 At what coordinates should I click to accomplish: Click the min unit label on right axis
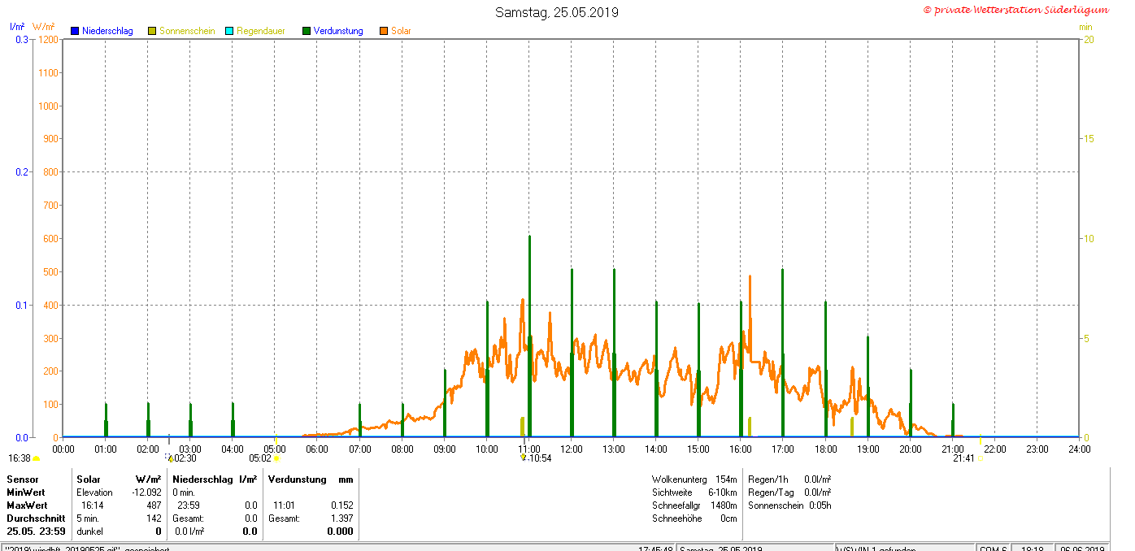[x=1085, y=27]
